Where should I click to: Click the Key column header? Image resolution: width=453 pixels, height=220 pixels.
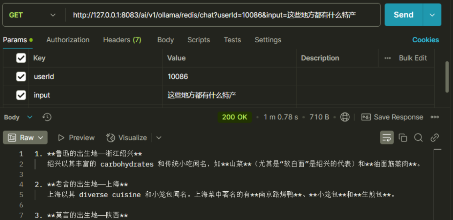pyautogui.click(x=39, y=58)
